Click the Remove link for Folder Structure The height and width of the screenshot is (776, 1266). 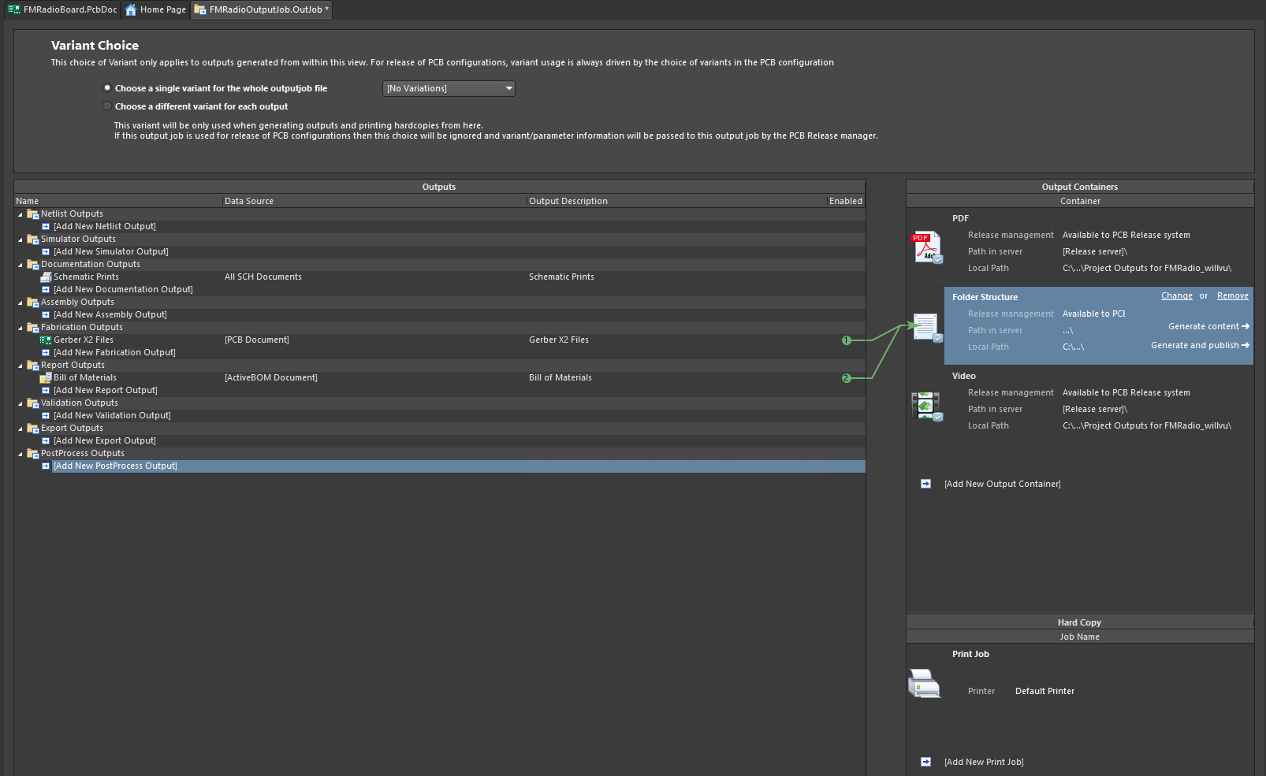[x=1233, y=296]
